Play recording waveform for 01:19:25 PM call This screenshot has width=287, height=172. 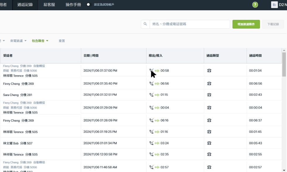point(157,132)
